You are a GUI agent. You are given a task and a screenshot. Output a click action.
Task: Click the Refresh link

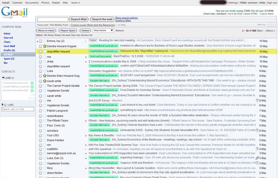120,30
